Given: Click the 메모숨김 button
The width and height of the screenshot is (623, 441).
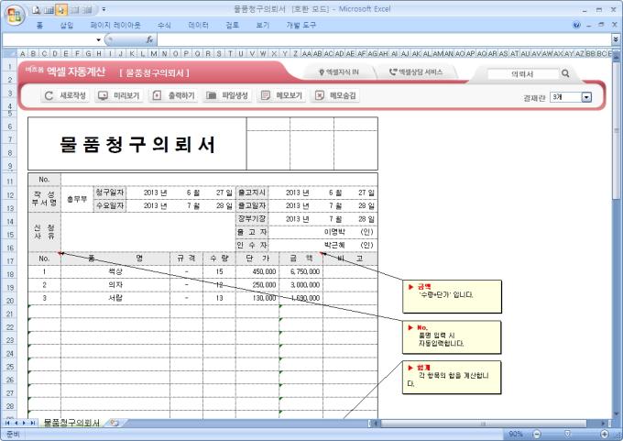Looking at the screenshot, I should [335, 95].
